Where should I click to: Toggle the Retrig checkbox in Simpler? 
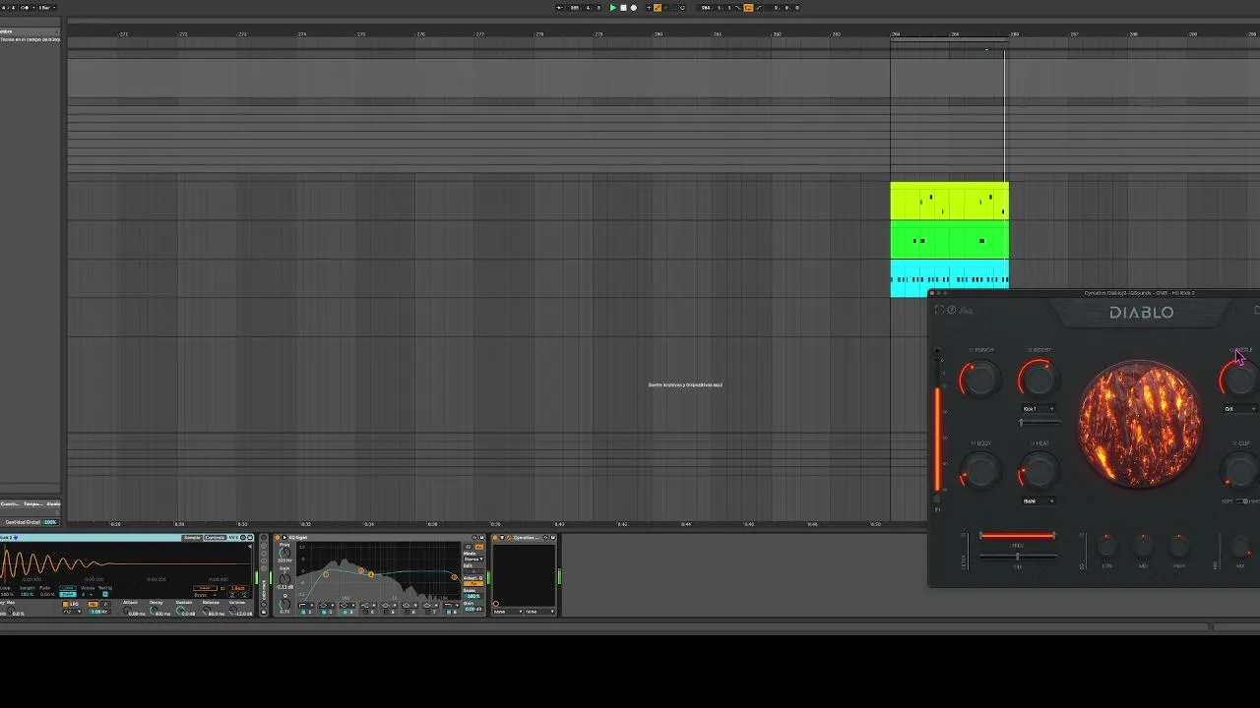click(x=105, y=594)
